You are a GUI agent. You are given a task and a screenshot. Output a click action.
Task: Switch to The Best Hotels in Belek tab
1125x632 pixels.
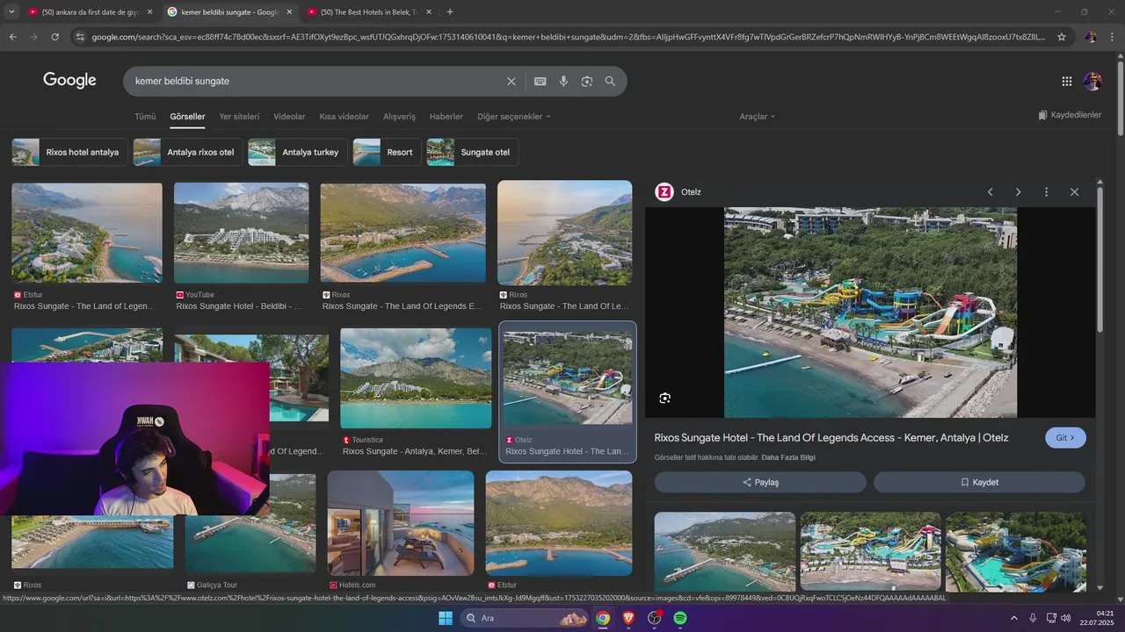tap(369, 11)
